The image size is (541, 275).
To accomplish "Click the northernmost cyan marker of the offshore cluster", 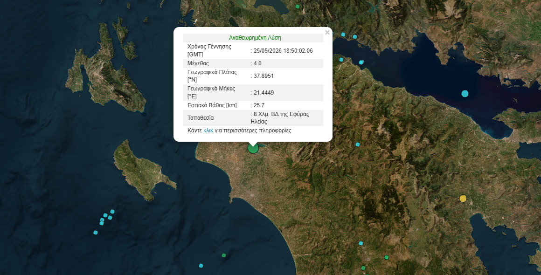I will tap(112, 212).
